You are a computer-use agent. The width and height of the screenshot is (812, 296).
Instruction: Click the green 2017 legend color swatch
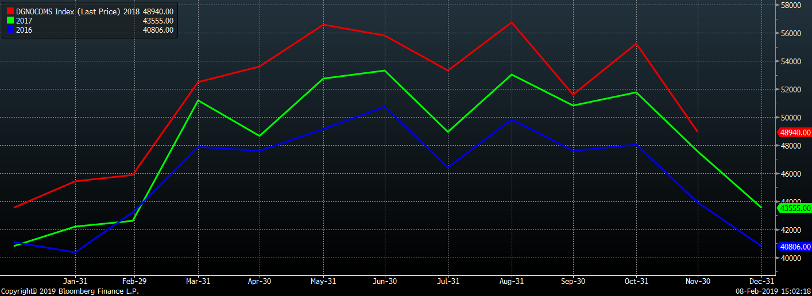(x=10, y=21)
